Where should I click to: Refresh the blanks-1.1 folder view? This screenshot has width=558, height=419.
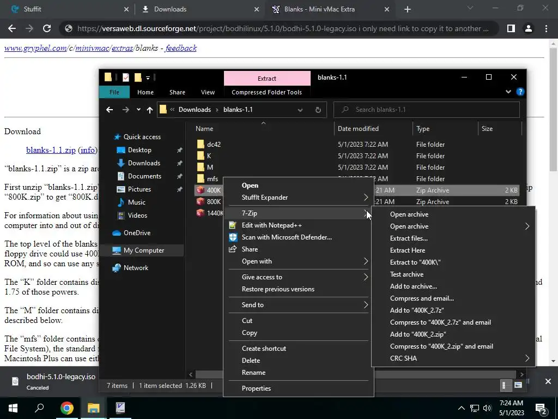pos(318,110)
